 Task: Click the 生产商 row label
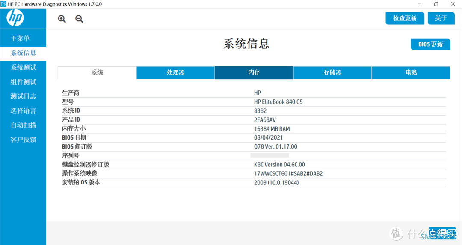71,93
